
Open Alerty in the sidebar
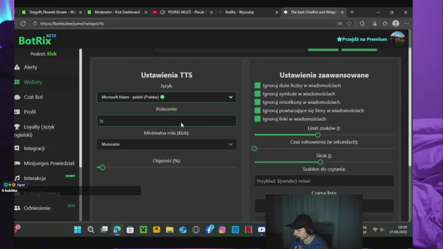30,67
